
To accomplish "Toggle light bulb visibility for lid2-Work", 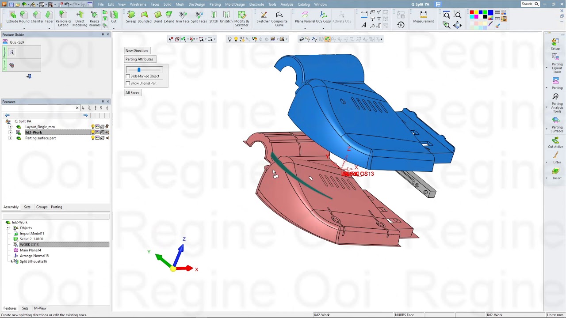I will pos(93,132).
